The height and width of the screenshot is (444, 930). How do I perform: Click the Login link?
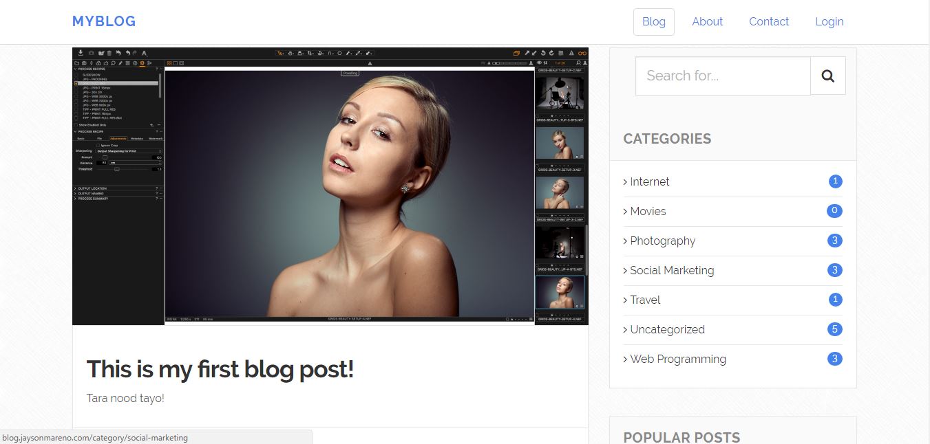coord(829,21)
